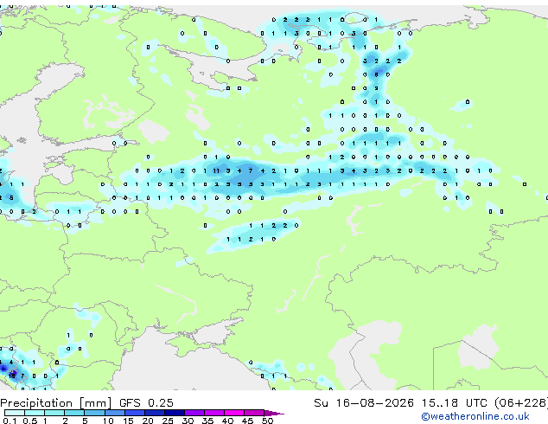Click the '15..18 UTC' time label
Screen dimensions: 548x424
[x=455, y=403]
